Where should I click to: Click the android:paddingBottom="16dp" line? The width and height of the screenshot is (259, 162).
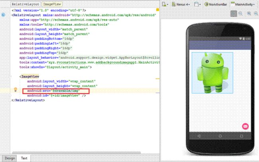47,39
